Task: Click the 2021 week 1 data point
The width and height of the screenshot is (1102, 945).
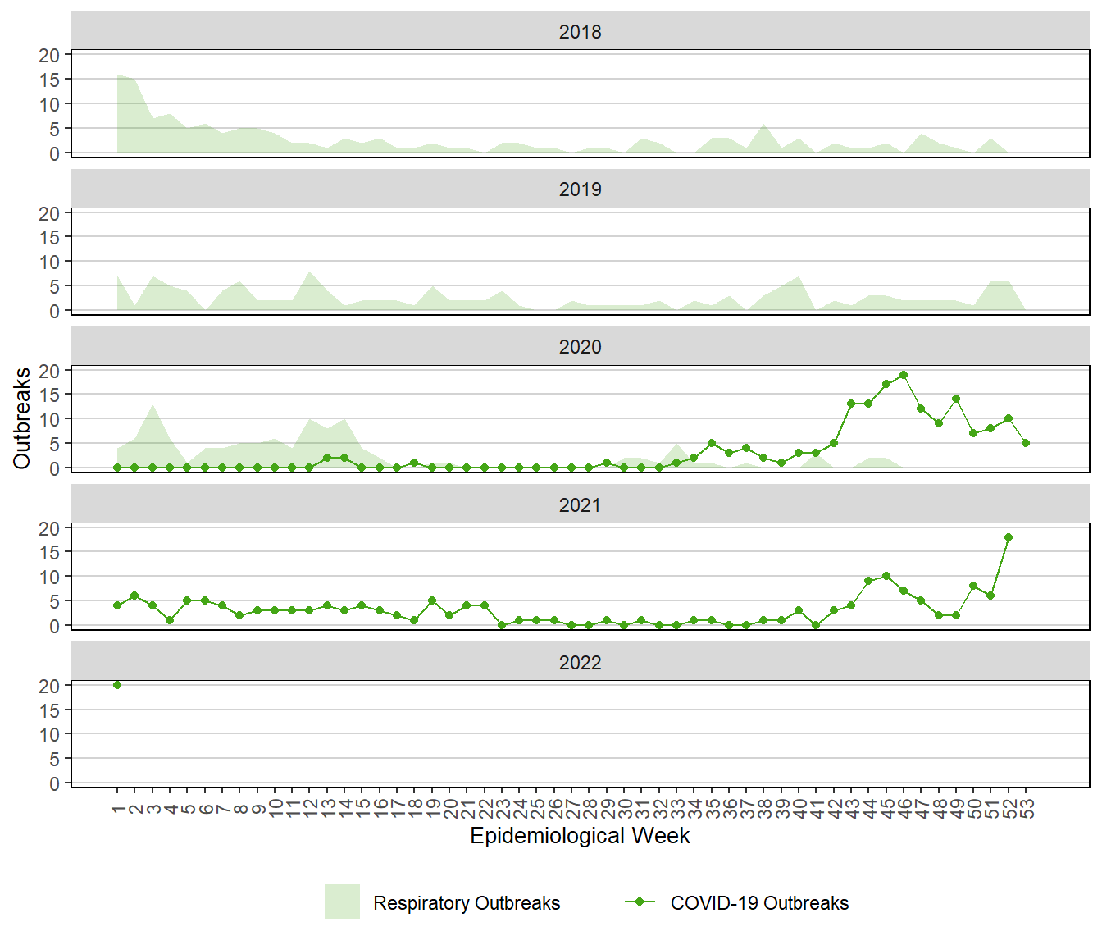Action: point(117,605)
